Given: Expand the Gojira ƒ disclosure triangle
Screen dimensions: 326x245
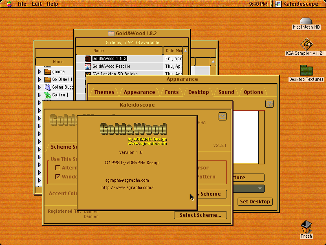Looking at the screenshot, I should pos(40,95).
